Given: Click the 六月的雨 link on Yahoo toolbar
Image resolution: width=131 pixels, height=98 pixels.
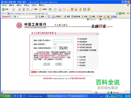Looking at the screenshot, I should tap(113, 16).
